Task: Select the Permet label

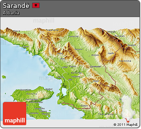Action: 120,36
